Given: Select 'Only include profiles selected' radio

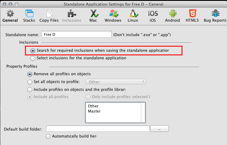Looking at the screenshot, I should pos(88,97).
